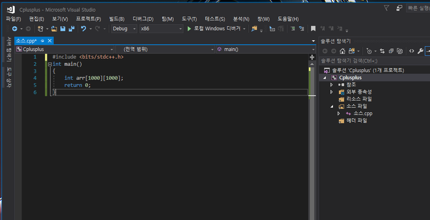Click the 빠른 실행 quick launch box
This screenshot has width=430, height=220.
click(418, 8)
